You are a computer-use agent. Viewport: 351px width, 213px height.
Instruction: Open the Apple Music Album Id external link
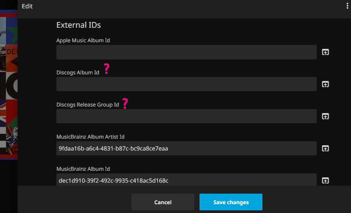click(325, 52)
